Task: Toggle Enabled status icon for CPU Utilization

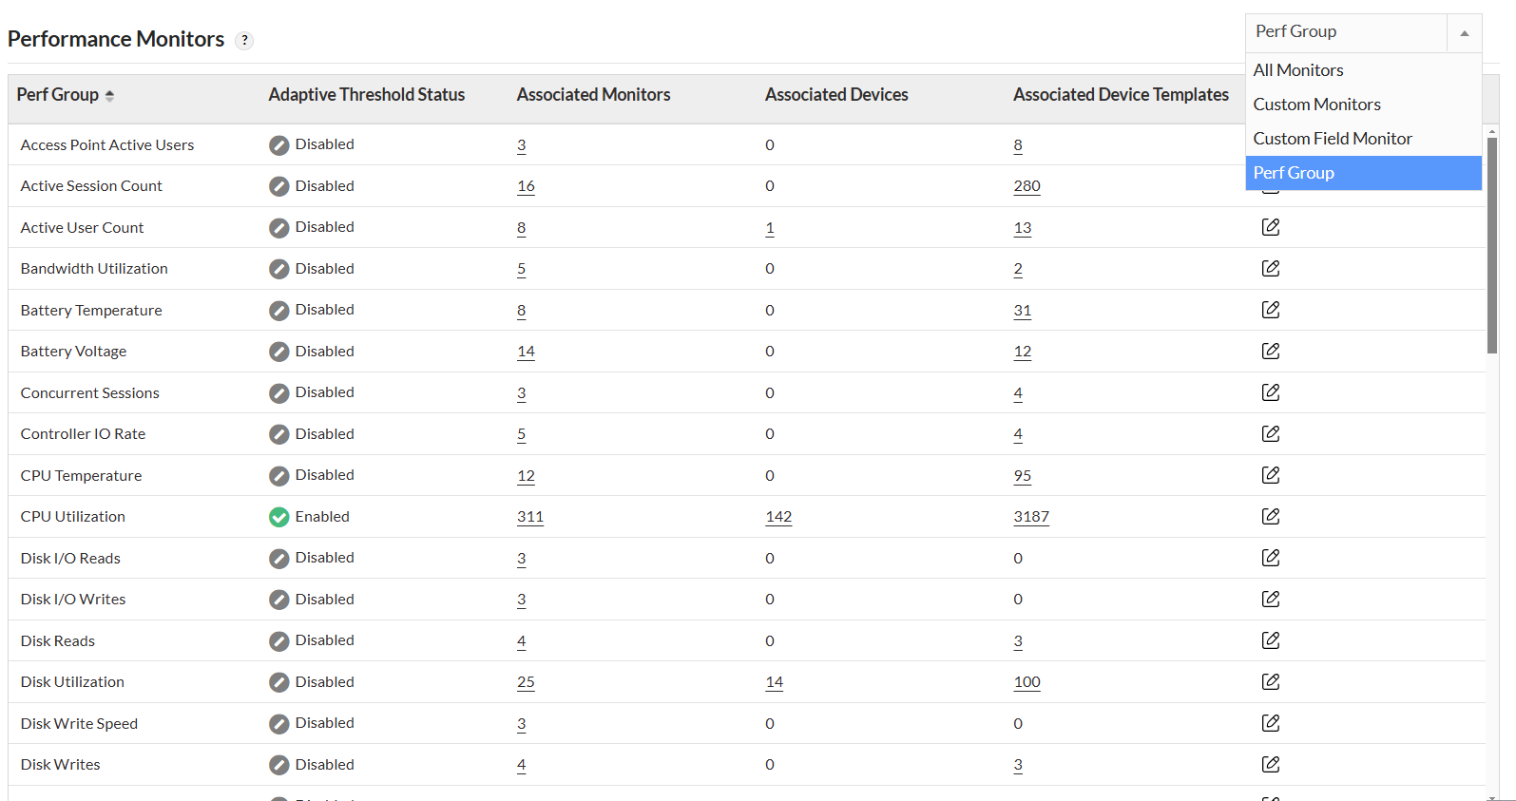Action: tap(278, 517)
